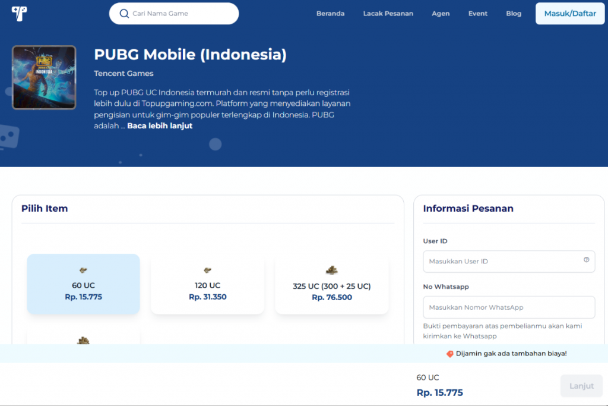Open the Agen menu item
This screenshot has height=406, width=608.
441,14
